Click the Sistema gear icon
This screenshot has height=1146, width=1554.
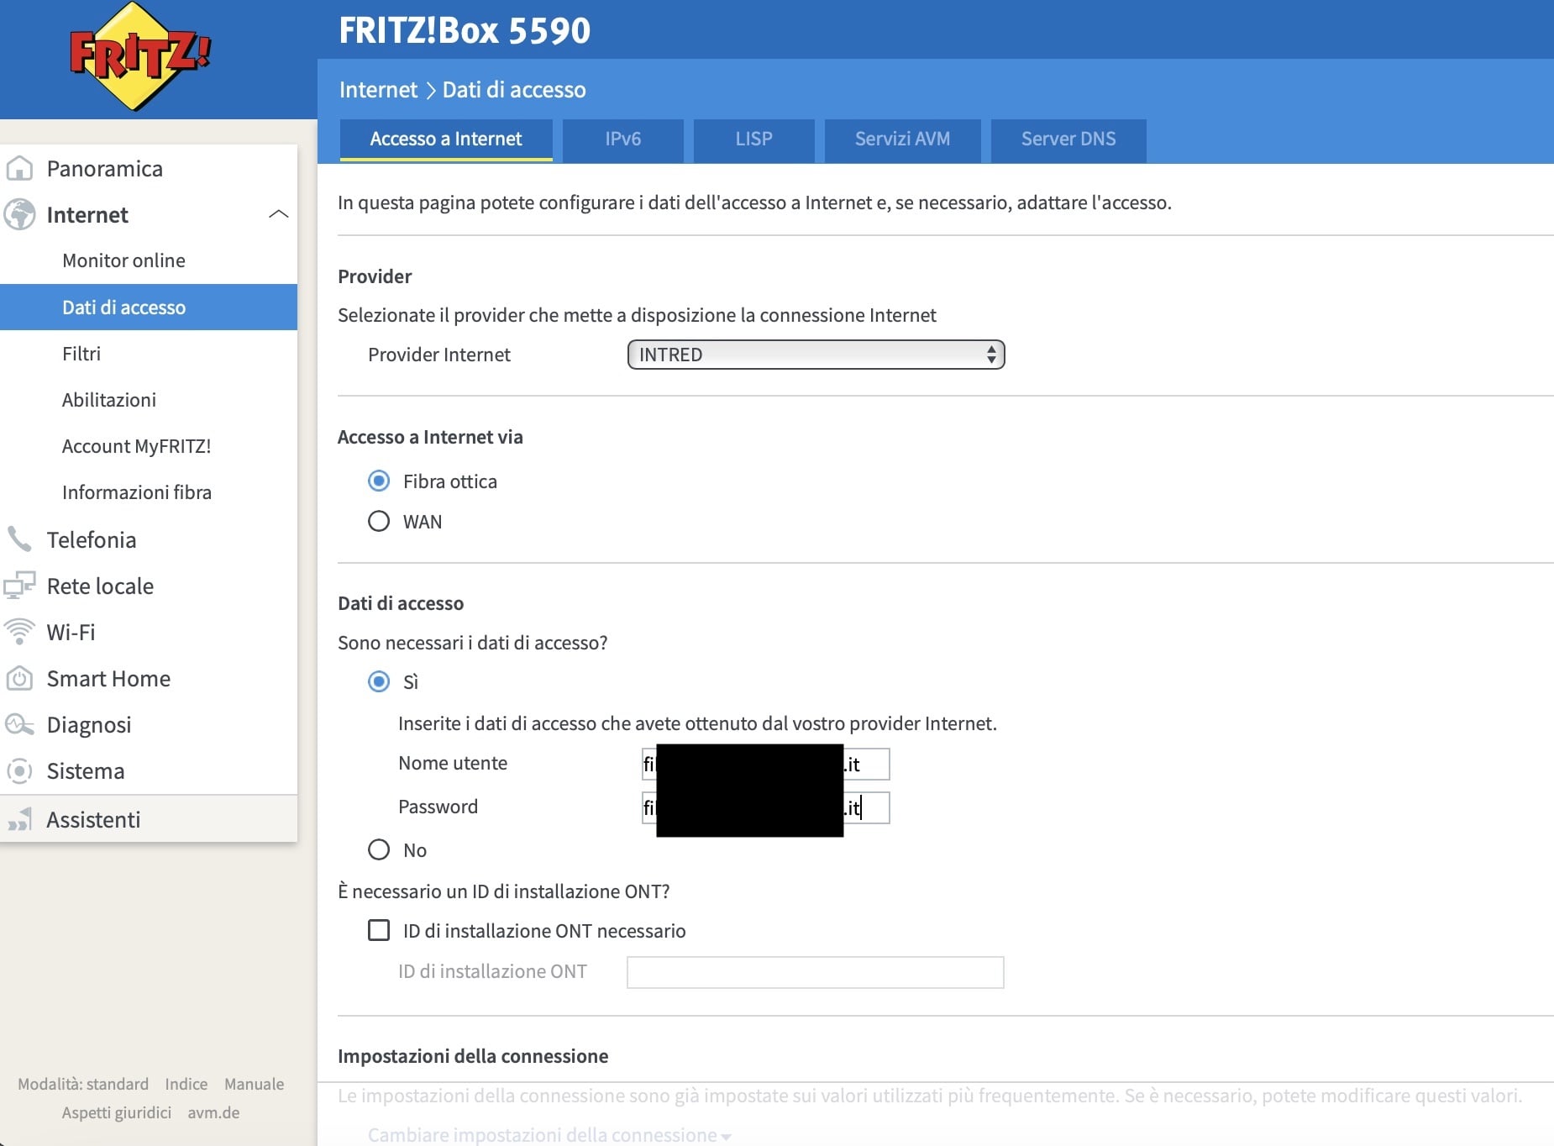(19, 770)
